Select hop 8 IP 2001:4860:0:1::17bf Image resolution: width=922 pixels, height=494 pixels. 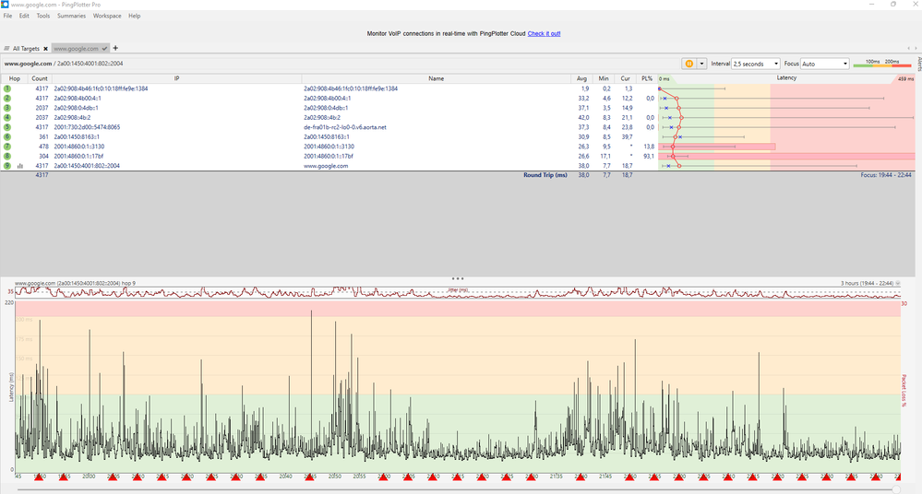(x=78, y=157)
